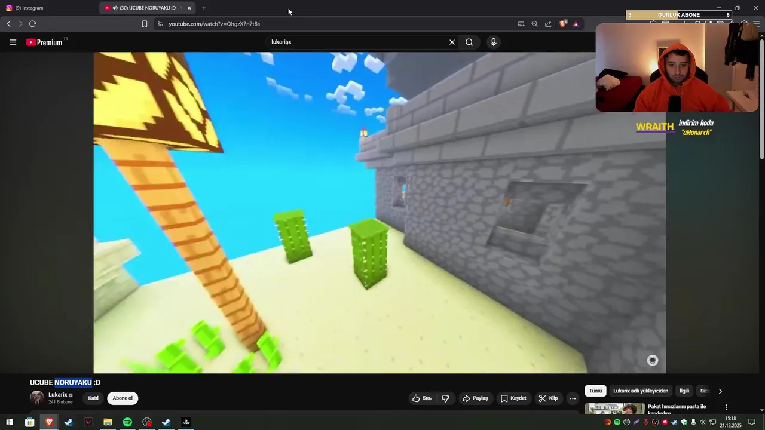
Task: Go forward with browser forward arrow
Action: pyautogui.click(x=20, y=24)
